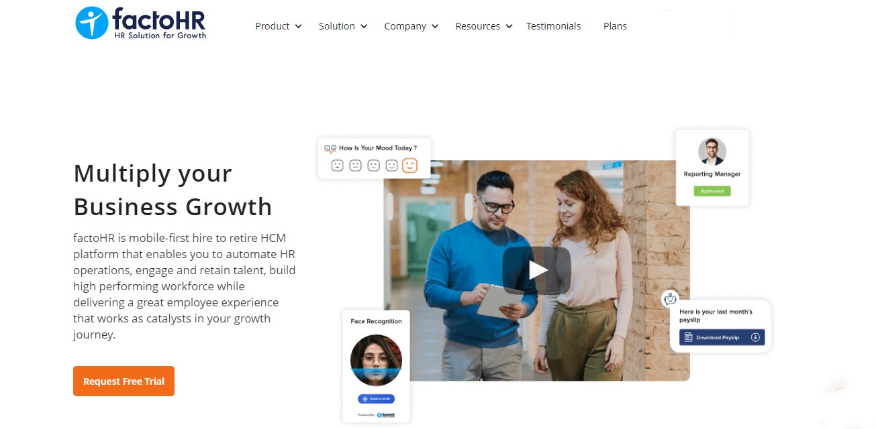Click the Punch Now button

pyautogui.click(x=376, y=399)
